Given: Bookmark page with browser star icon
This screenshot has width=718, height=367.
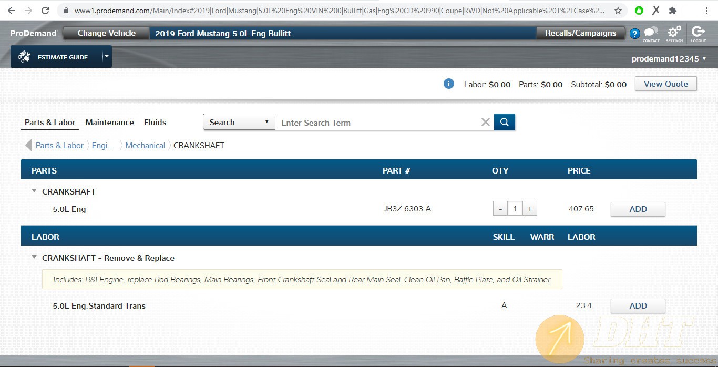Looking at the screenshot, I should click(618, 11).
